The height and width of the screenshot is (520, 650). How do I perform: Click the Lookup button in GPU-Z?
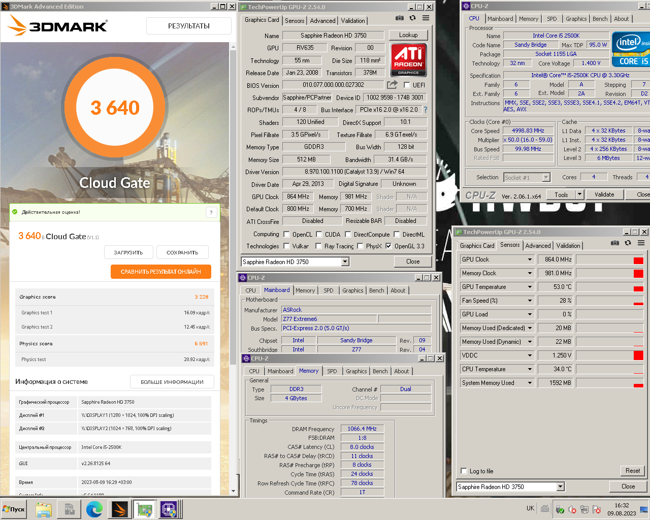408,35
